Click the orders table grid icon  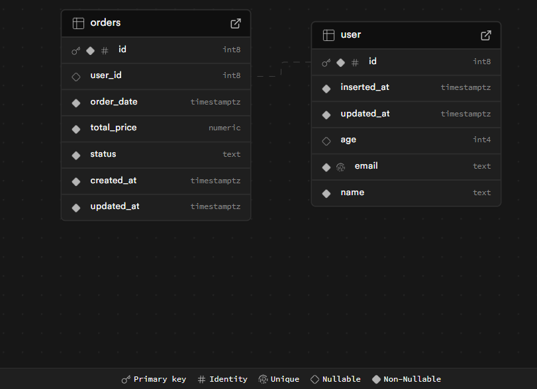(x=78, y=23)
